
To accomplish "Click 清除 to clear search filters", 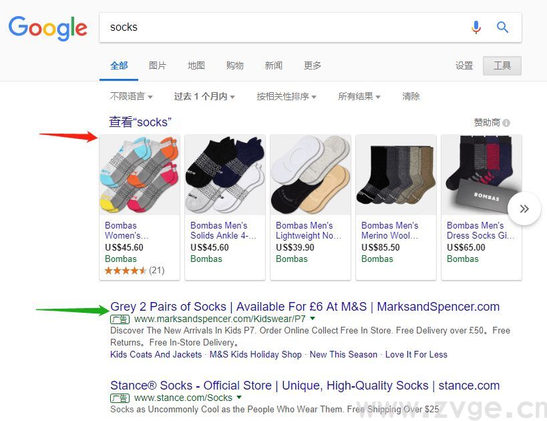I will tap(411, 96).
